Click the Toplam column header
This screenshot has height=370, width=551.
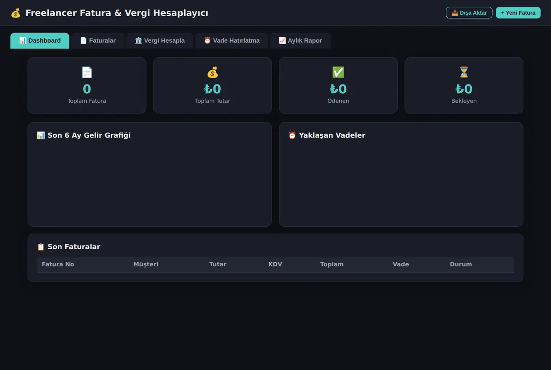tap(332, 264)
